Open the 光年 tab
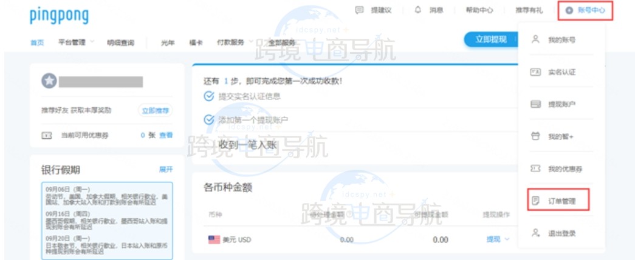The image size is (635, 260). click(168, 42)
